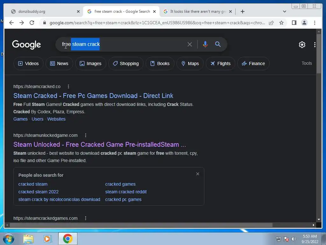Open Action Center flag icon
326x245 pixels.
[x=286, y=239]
